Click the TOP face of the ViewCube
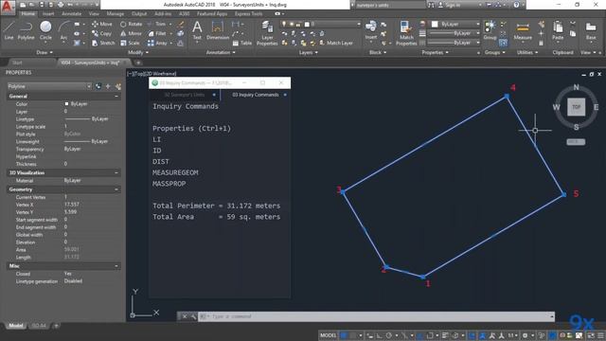Image resolution: width=606 pixels, height=341 pixels. (576, 107)
